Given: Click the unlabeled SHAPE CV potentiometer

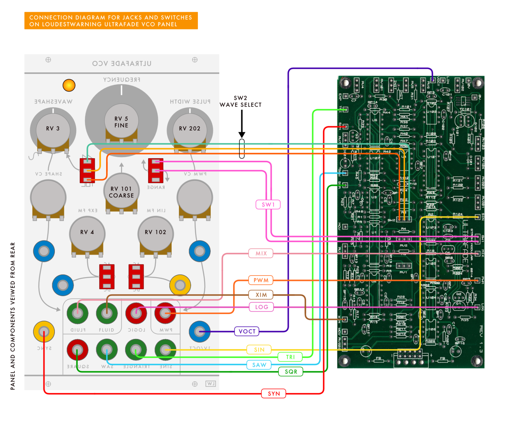Looking at the screenshot, I should tap(48, 200).
